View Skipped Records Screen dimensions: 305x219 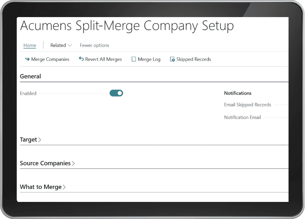point(190,59)
